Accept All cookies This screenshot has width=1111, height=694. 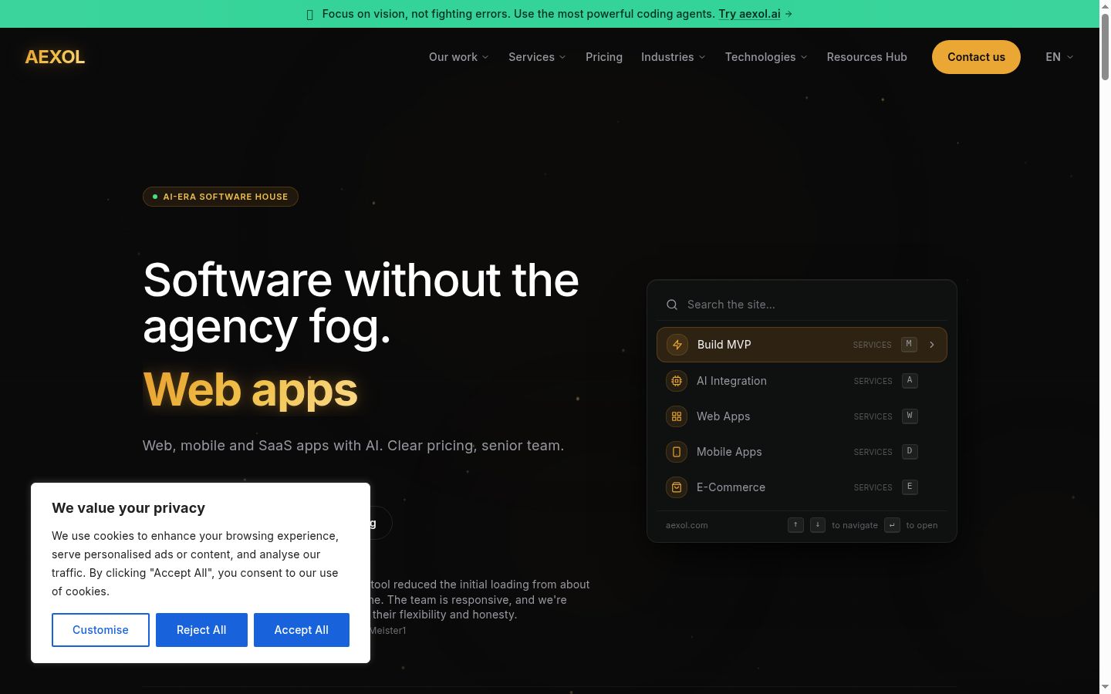click(302, 630)
